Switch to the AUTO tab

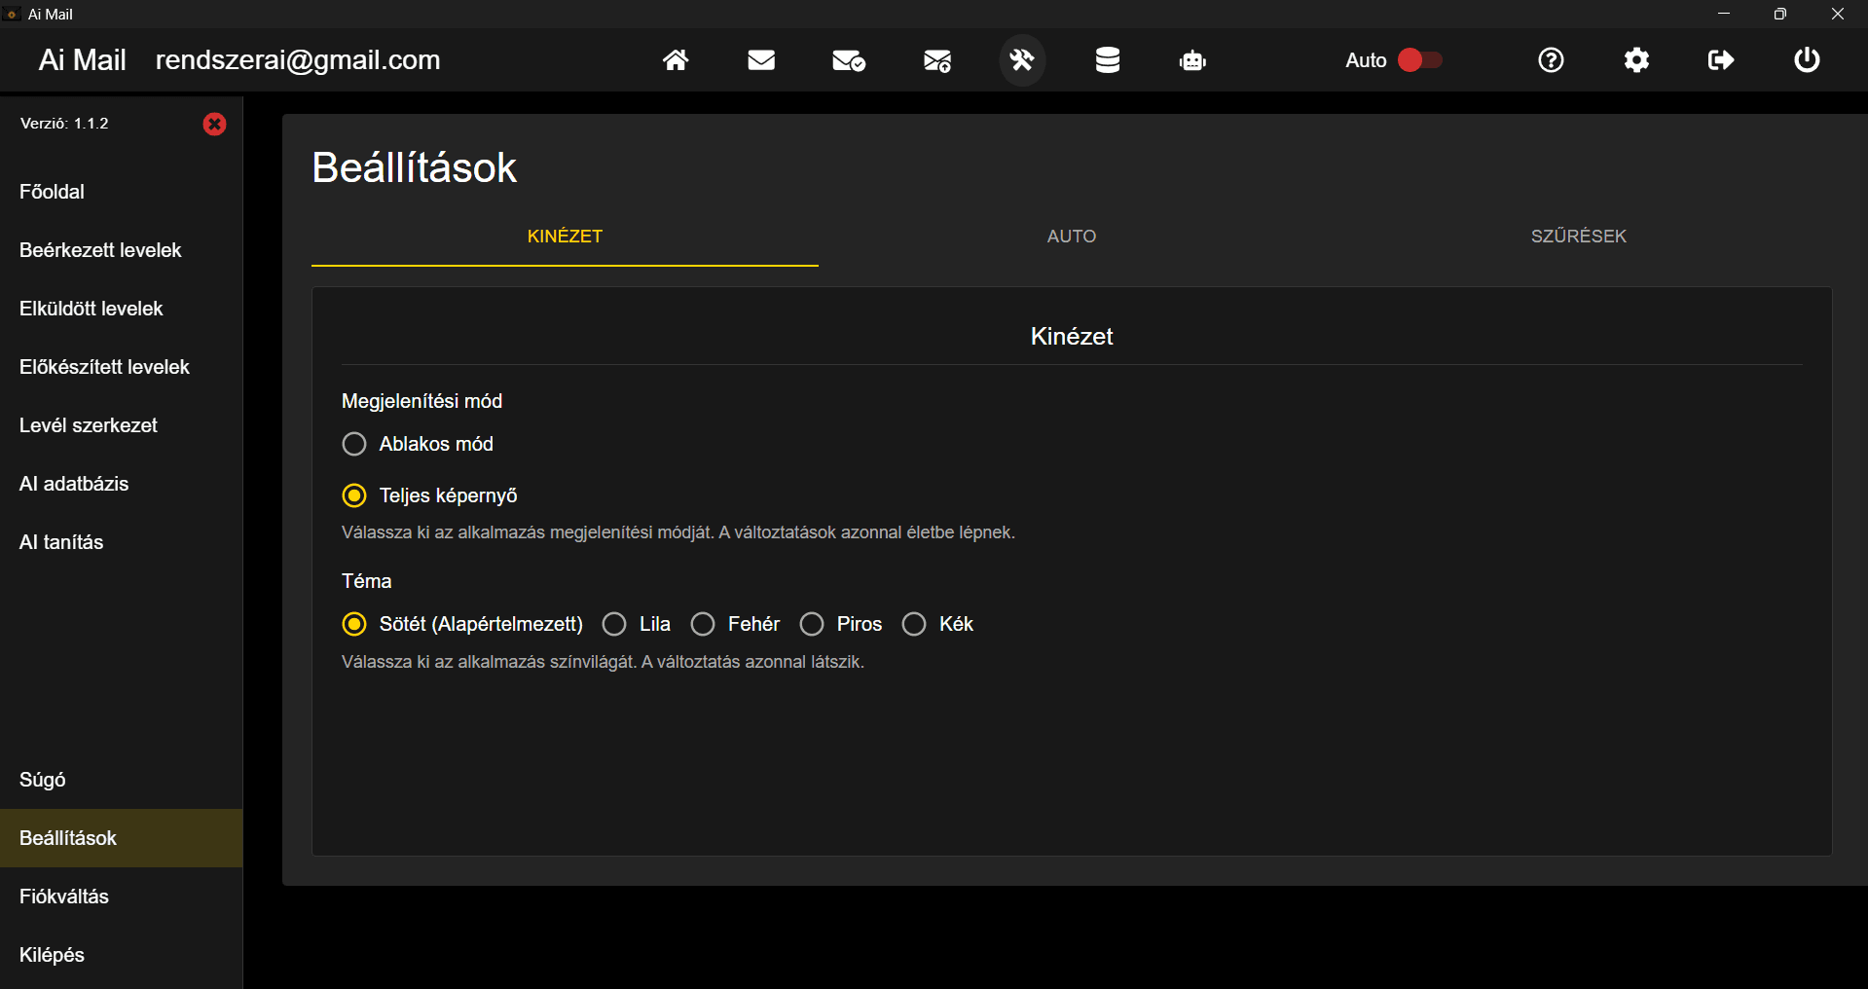[1071, 236]
